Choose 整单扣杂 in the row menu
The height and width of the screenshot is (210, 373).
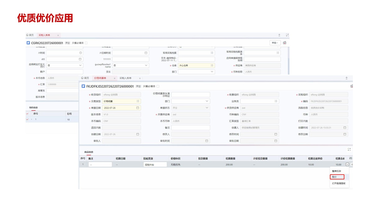point(336,171)
